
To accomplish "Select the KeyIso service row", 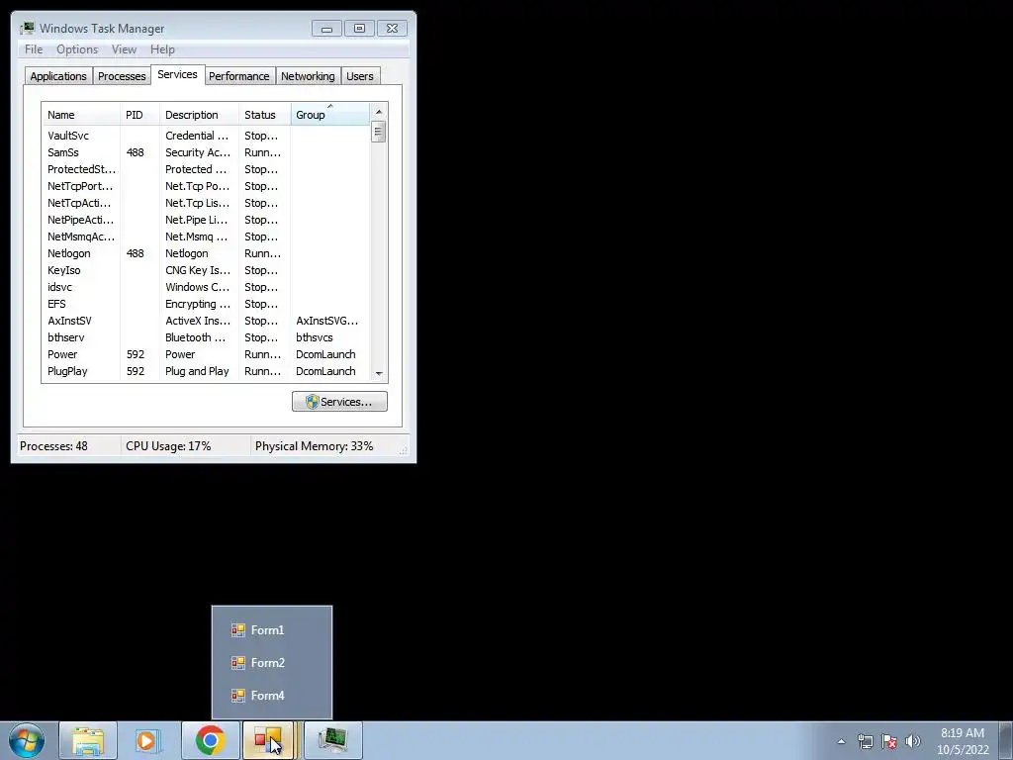I will pyautogui.click(x=206, y=270).
